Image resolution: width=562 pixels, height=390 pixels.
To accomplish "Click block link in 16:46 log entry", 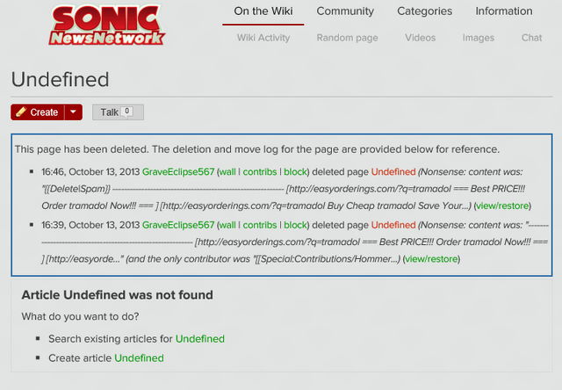I will tap(295, 171).
